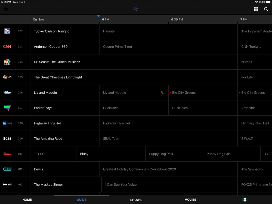The height and width of the screenshot is (204, 272).
Task: Tap the Wi-Fi status icon
Action: (x=256, y=2)
